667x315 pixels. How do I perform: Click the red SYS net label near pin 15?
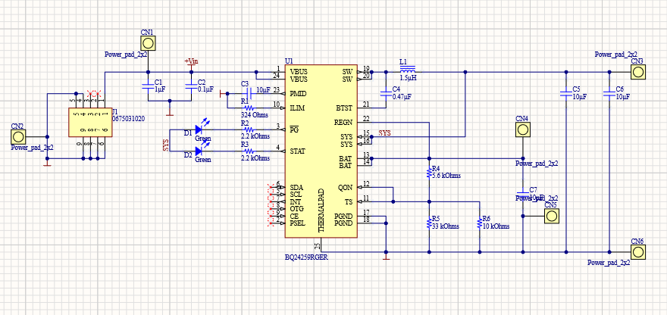[x=384, y=133]
